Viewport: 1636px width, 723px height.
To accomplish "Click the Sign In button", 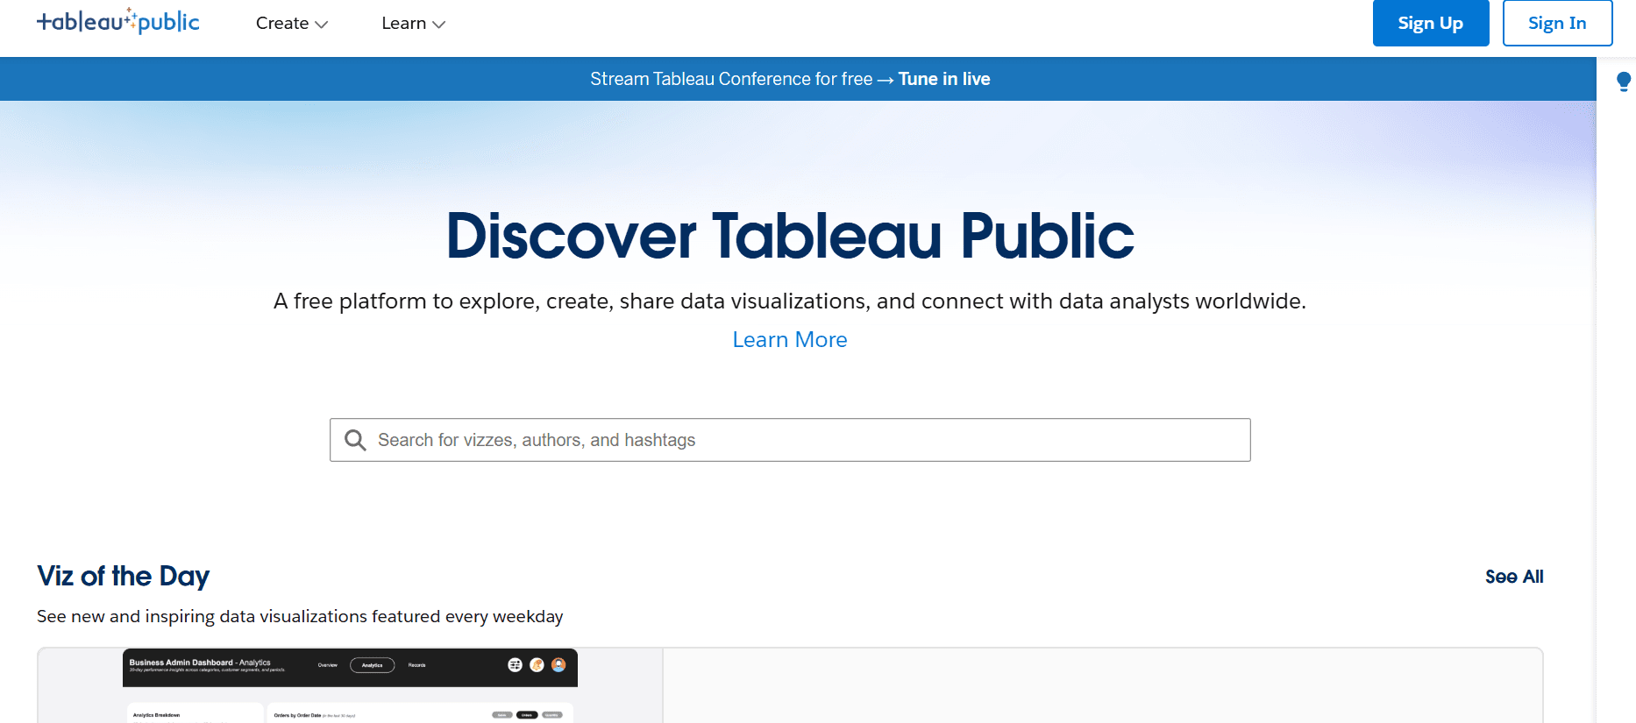I will click(x=1557, y=23).
